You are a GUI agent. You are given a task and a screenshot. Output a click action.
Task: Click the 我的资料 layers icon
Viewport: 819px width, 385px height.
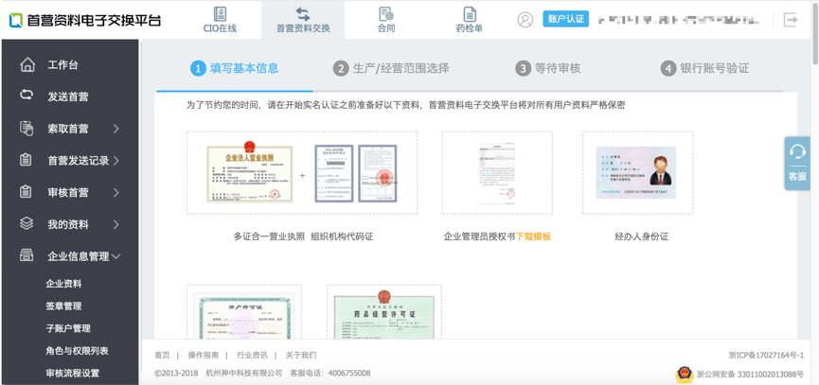(27, 224)
